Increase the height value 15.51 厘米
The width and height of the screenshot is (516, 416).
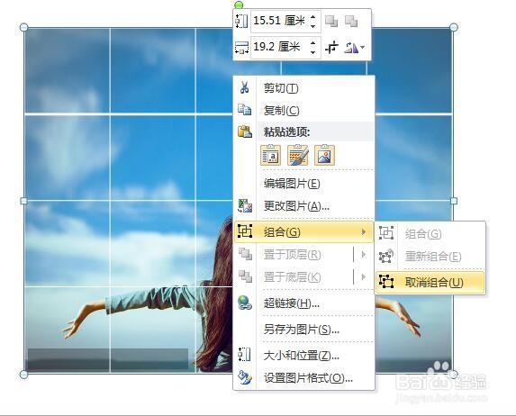click(313, 17)
